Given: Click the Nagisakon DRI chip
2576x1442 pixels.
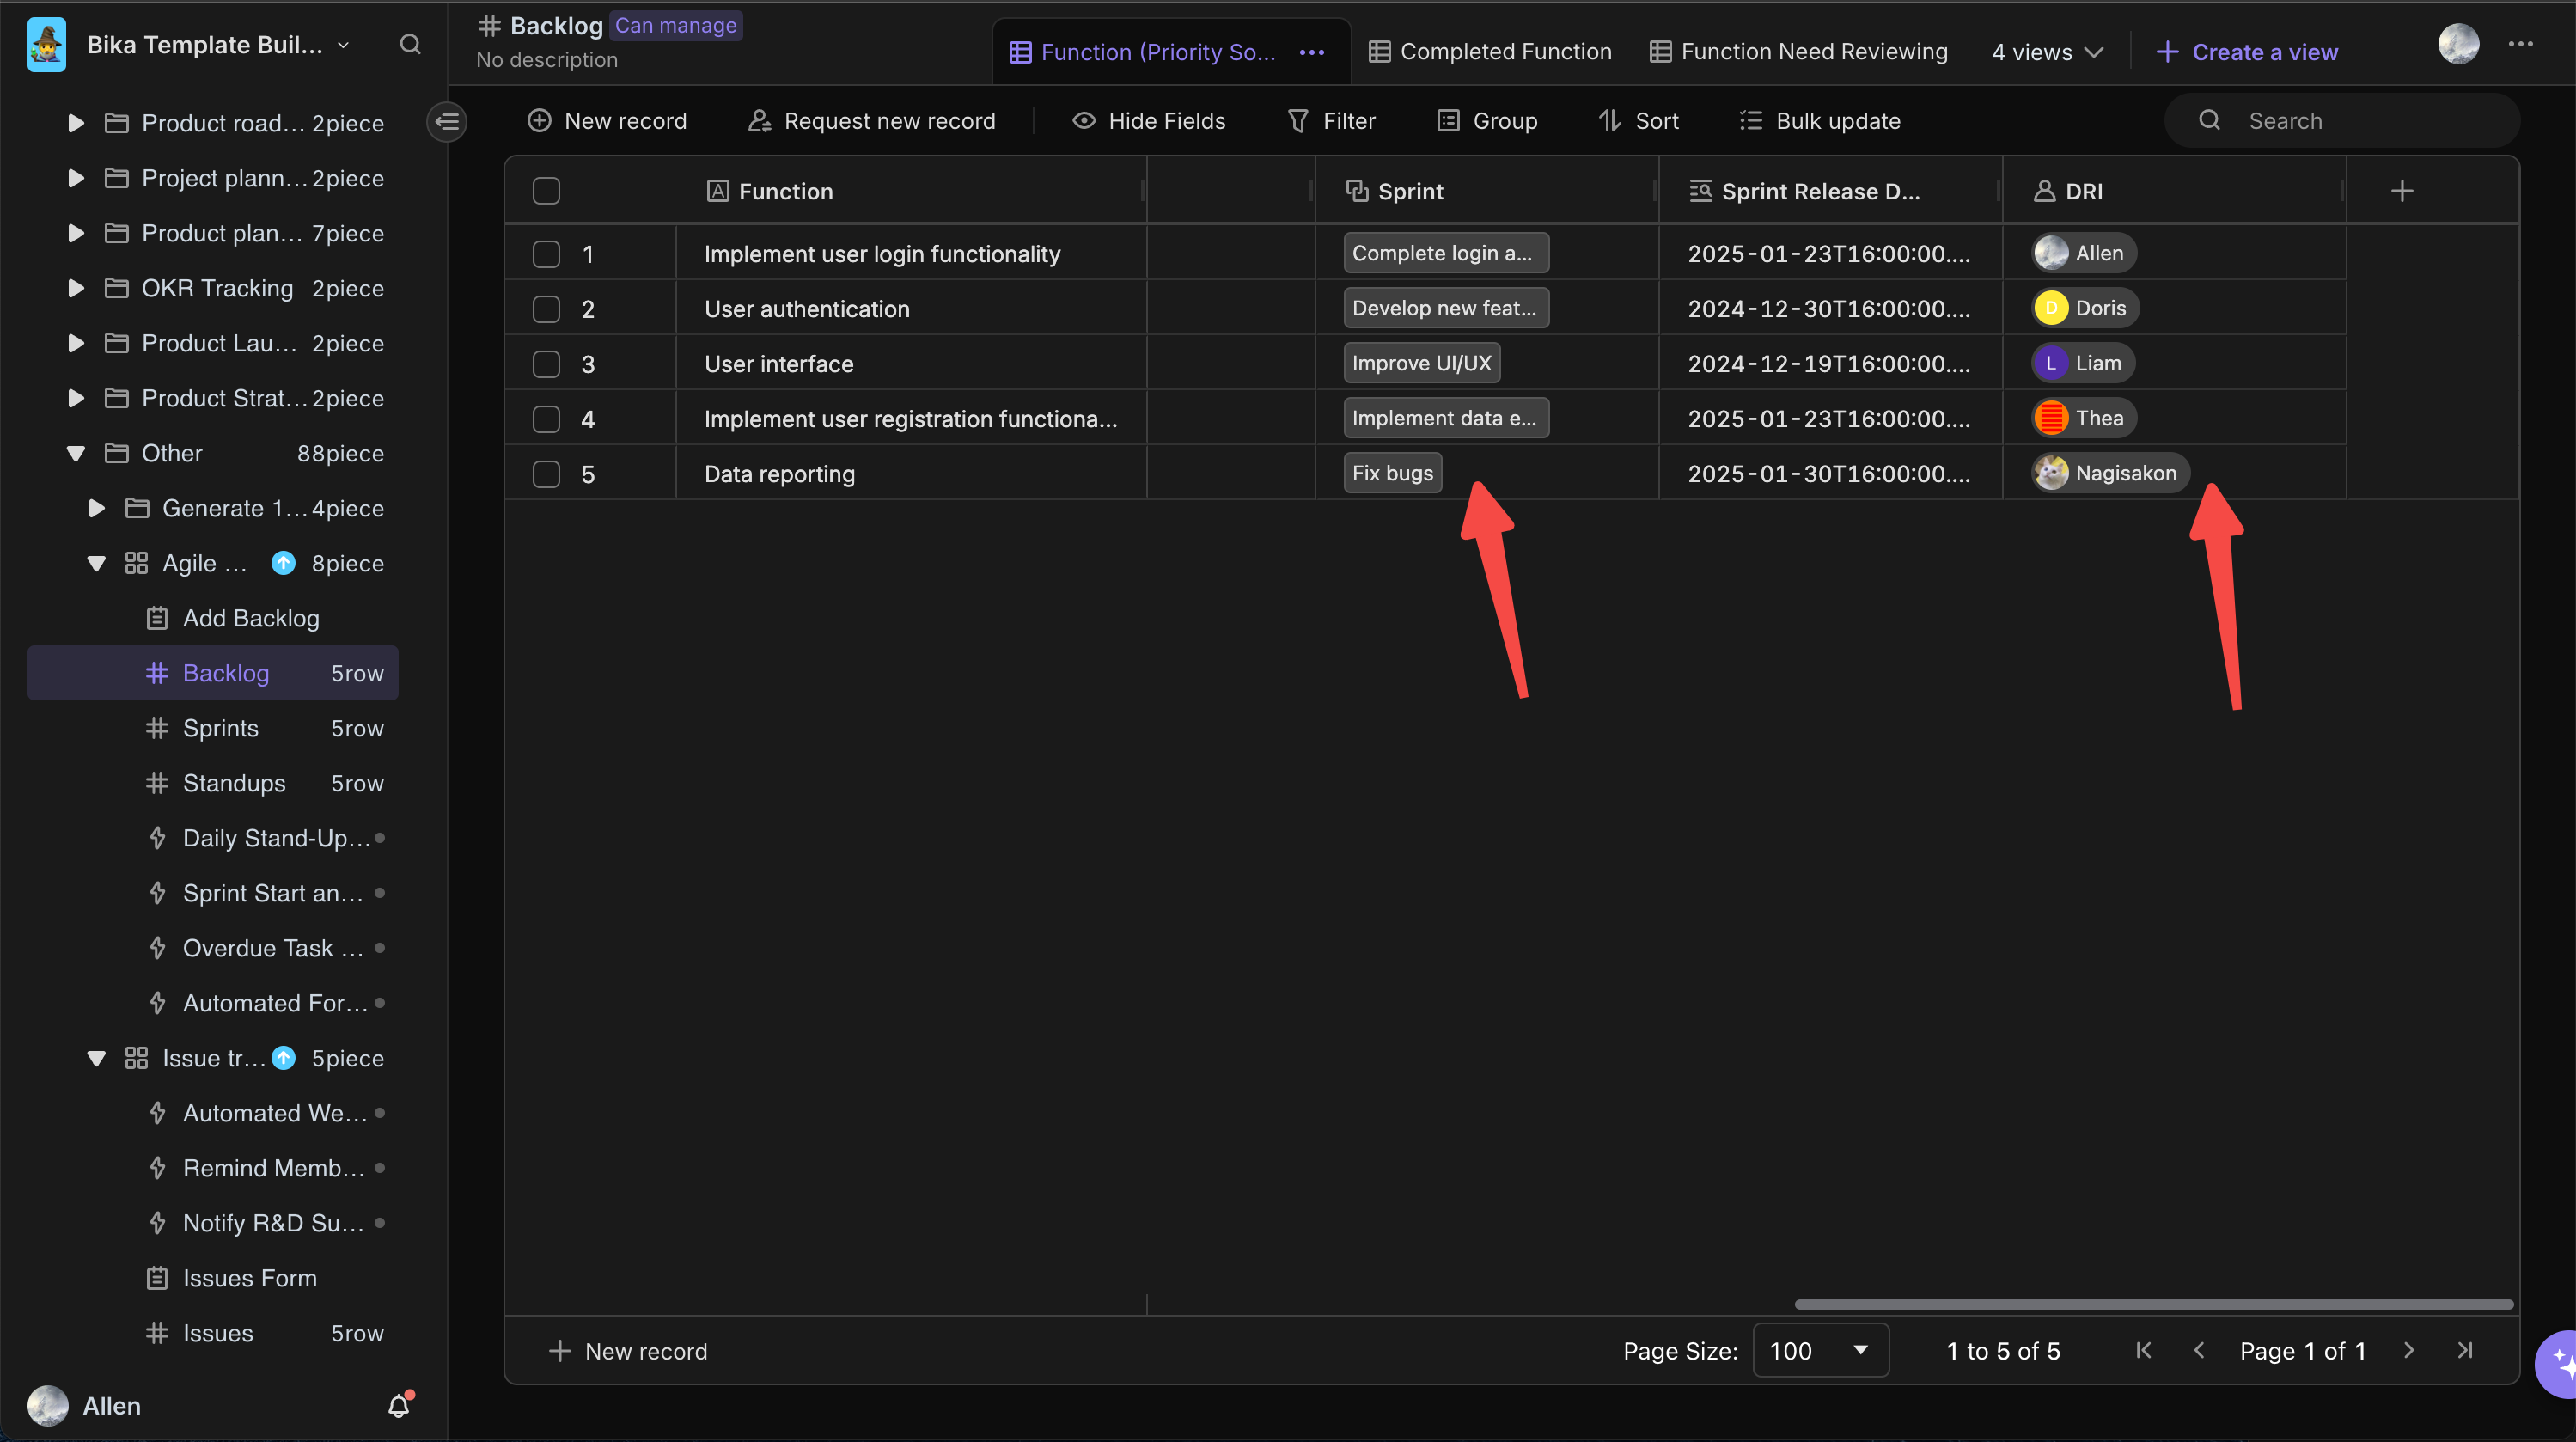Looking at the screenshot, I should 2110,473.
